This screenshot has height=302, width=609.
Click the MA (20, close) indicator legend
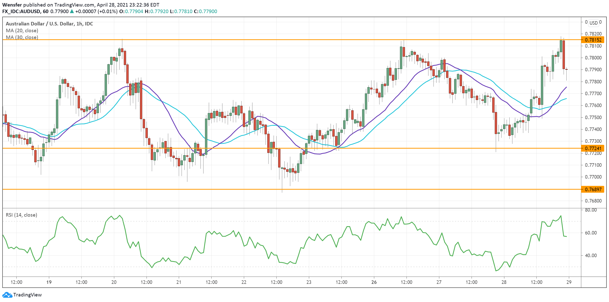[x=22, y=30]
